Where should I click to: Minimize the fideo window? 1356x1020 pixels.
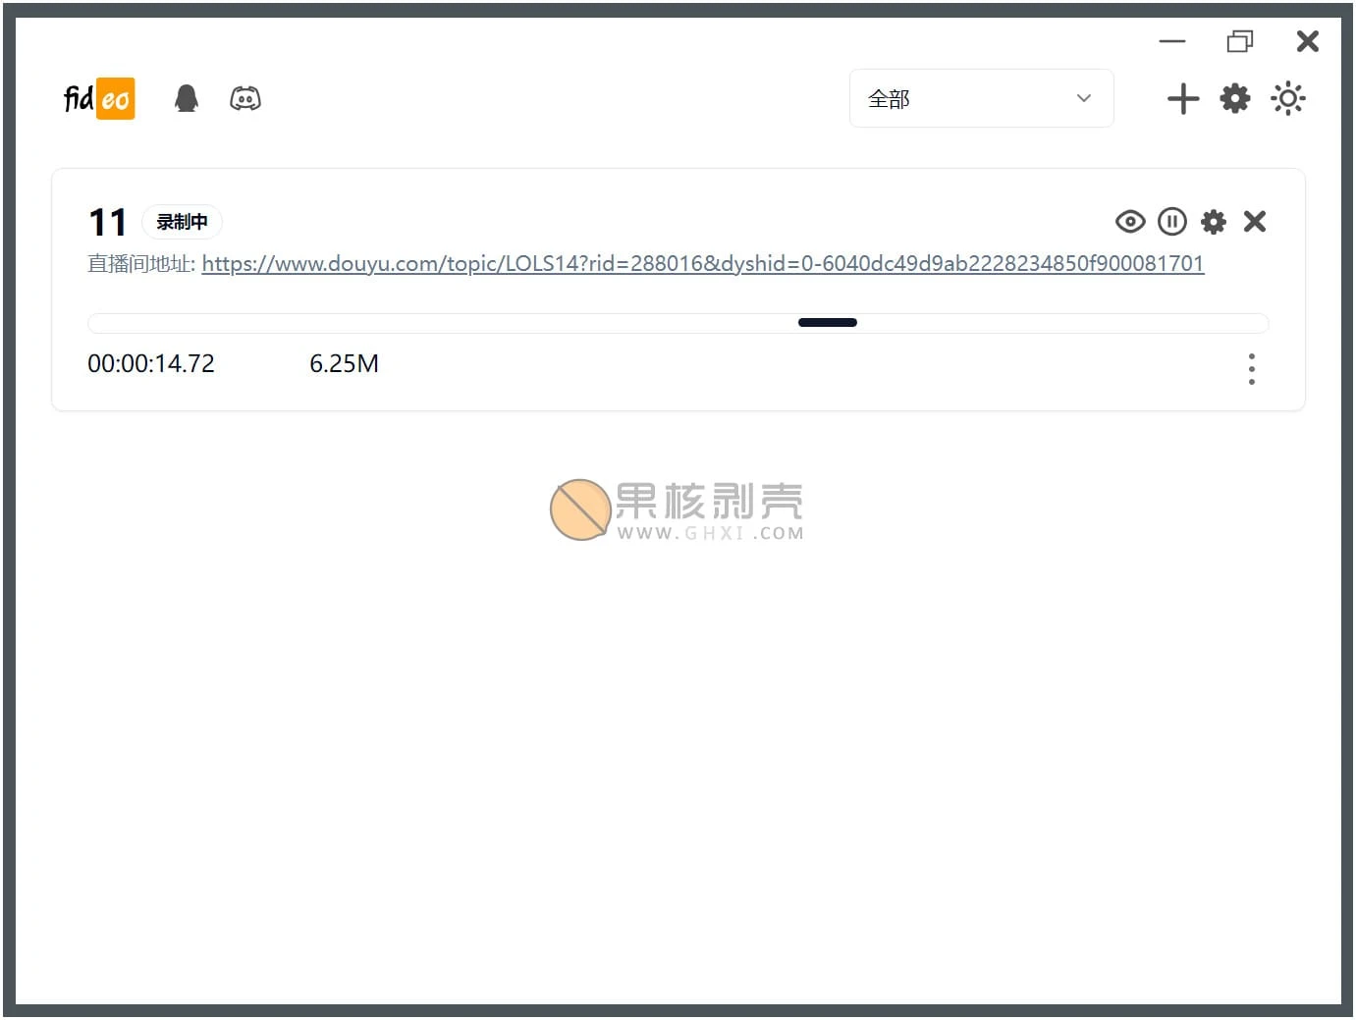point(1172,41)
